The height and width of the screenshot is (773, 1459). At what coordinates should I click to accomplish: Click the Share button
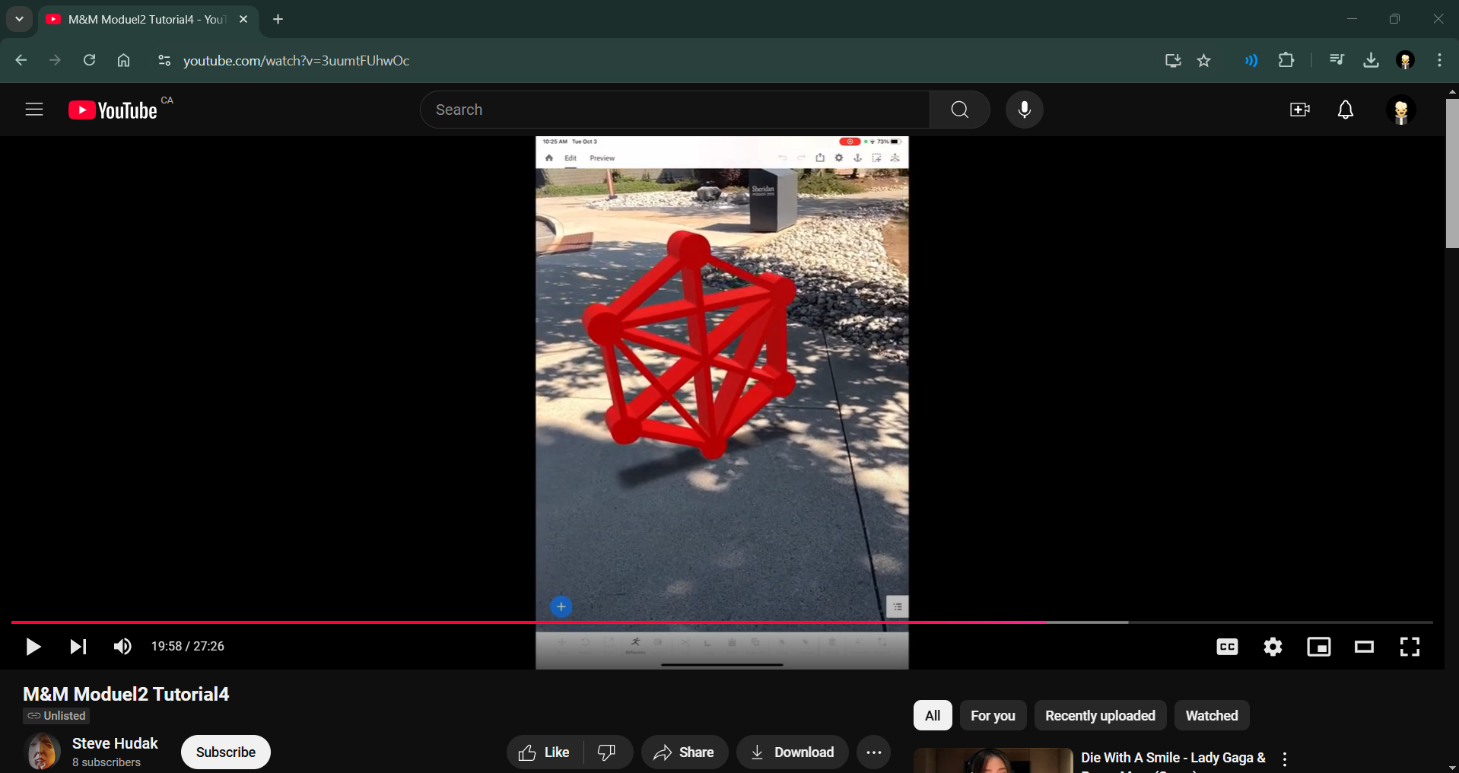click(x=684, y=752)
